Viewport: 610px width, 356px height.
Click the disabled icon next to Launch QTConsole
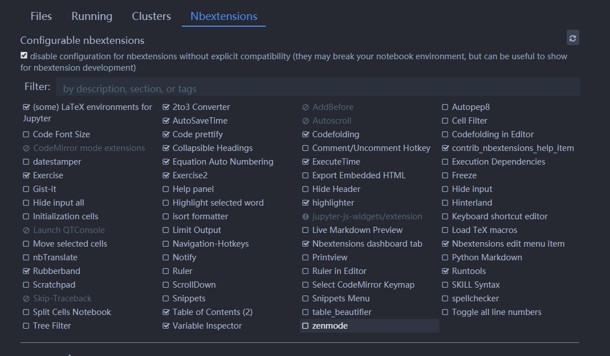[x=26, y=230]
